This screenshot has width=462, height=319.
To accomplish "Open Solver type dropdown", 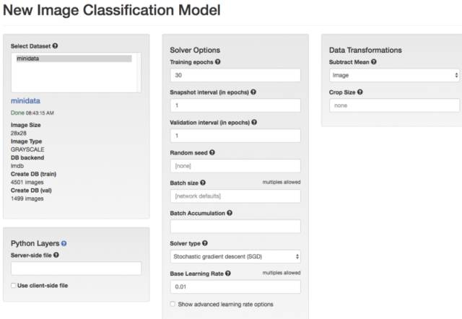I will pyautogui.click(x=235, y=256).
